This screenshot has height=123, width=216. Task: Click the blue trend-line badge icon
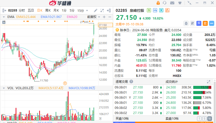tap(155, 10)
